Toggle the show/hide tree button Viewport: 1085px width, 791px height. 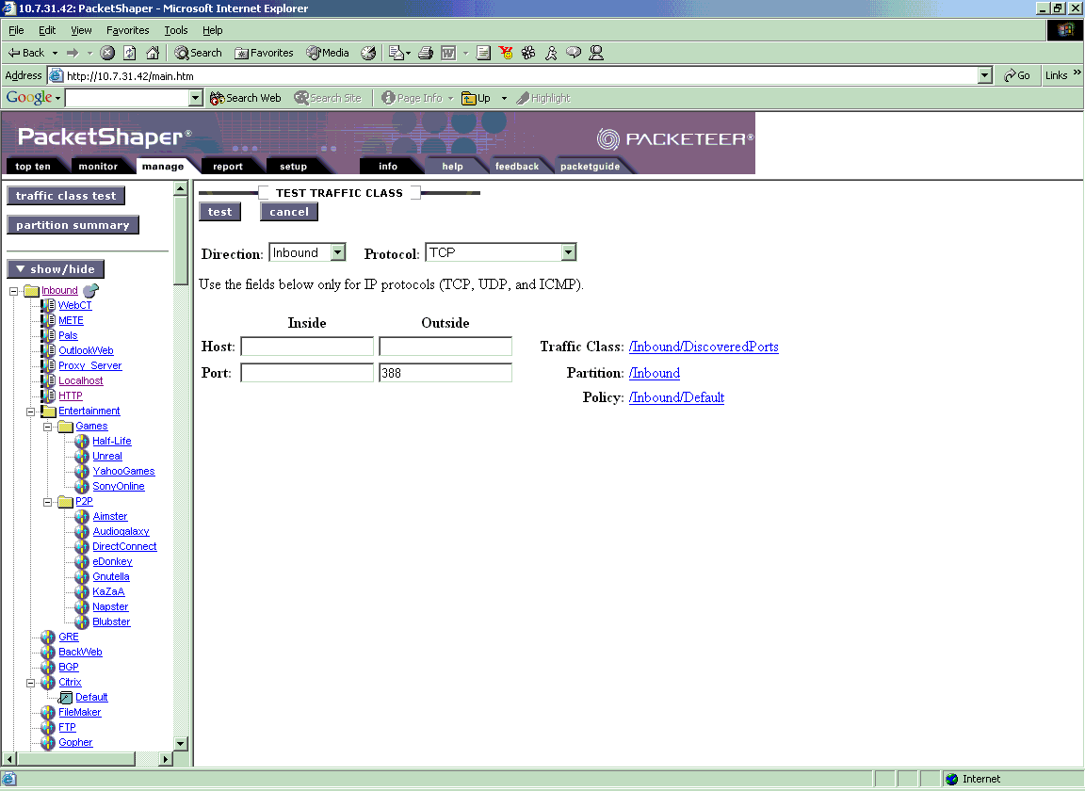pos(56,269)
